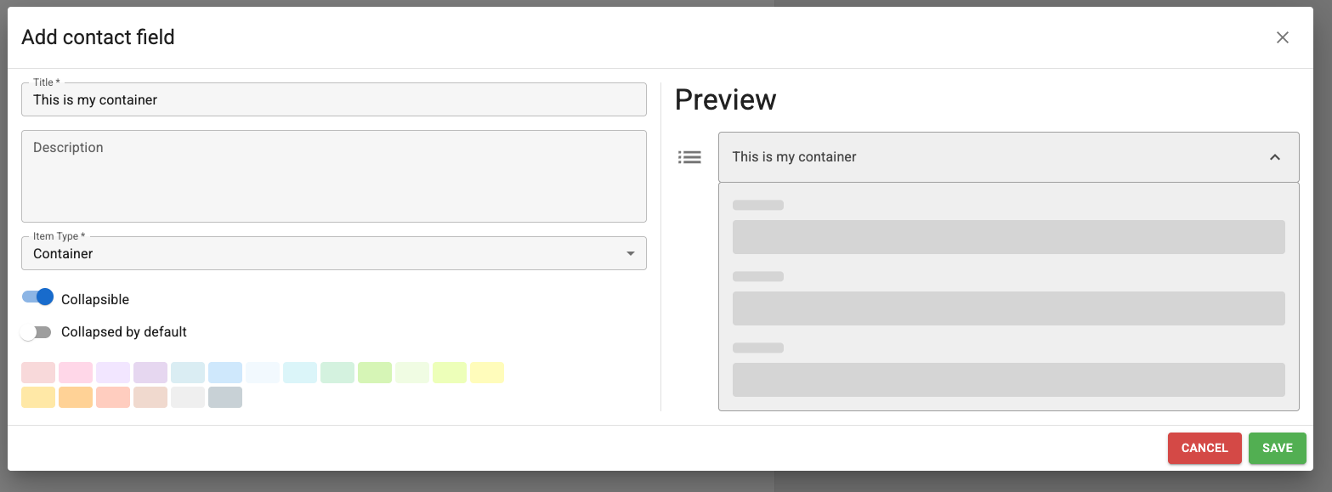This screenshot has height=492, width=1332.
Task: Save the new contact field
Action: (x=1277, y=448)
